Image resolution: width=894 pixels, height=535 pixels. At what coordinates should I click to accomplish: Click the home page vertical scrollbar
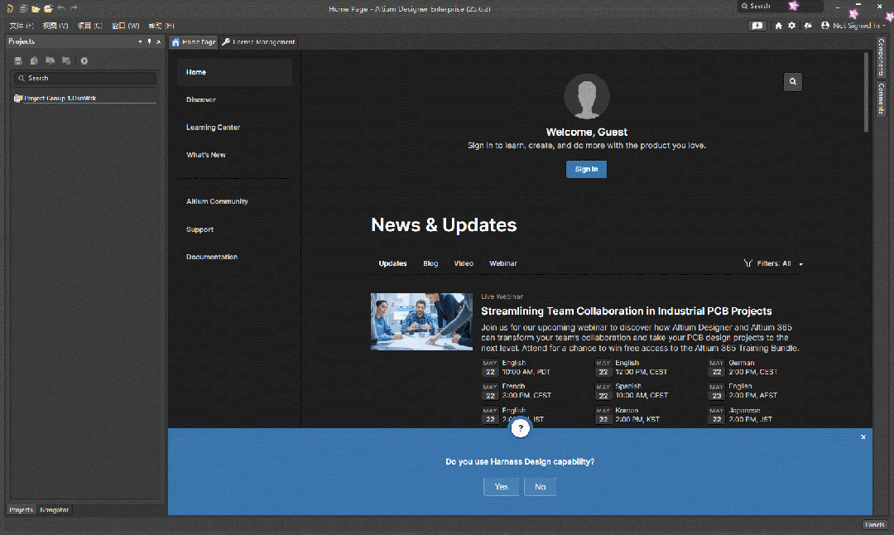(866, 93)
